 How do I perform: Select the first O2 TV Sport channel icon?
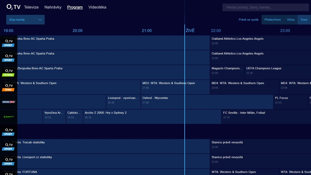8,43
